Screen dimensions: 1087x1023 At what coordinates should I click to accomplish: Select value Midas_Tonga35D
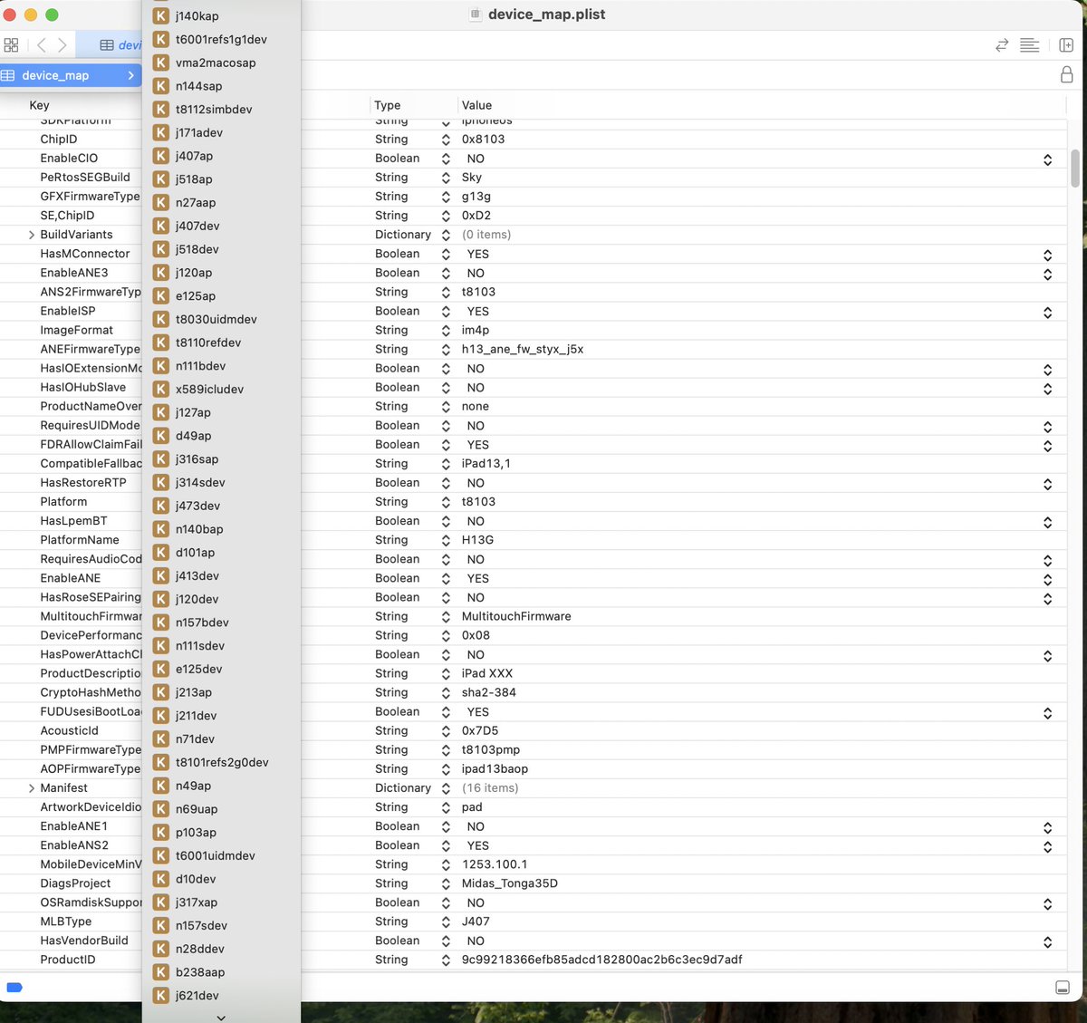pyautogui.click(x=510, y=883)
